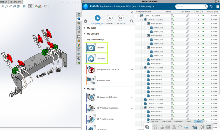
Task: Collapse UBW-21161-45495 tree node
Action: click(142, 108)
